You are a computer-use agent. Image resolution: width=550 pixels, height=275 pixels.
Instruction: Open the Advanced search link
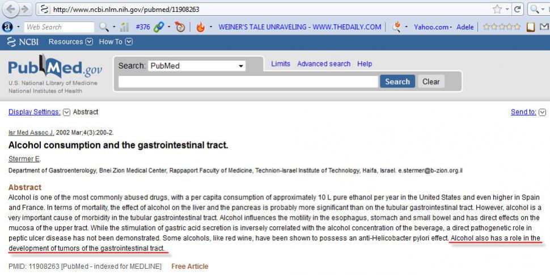pyautogui.click(x=323, y=64)
